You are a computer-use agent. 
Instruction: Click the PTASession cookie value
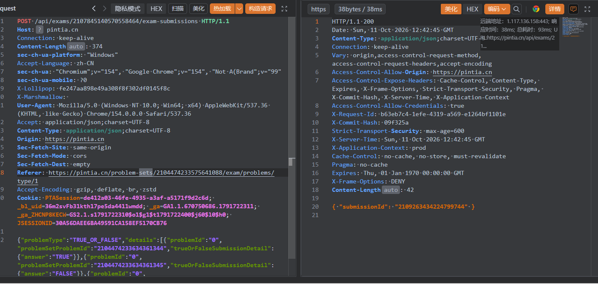(x=146, y=198)
